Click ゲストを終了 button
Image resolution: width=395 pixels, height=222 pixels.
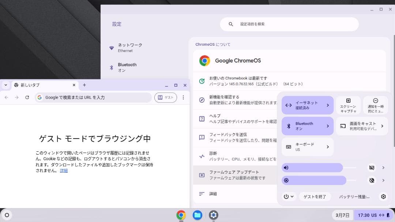[x=315, y=196]
